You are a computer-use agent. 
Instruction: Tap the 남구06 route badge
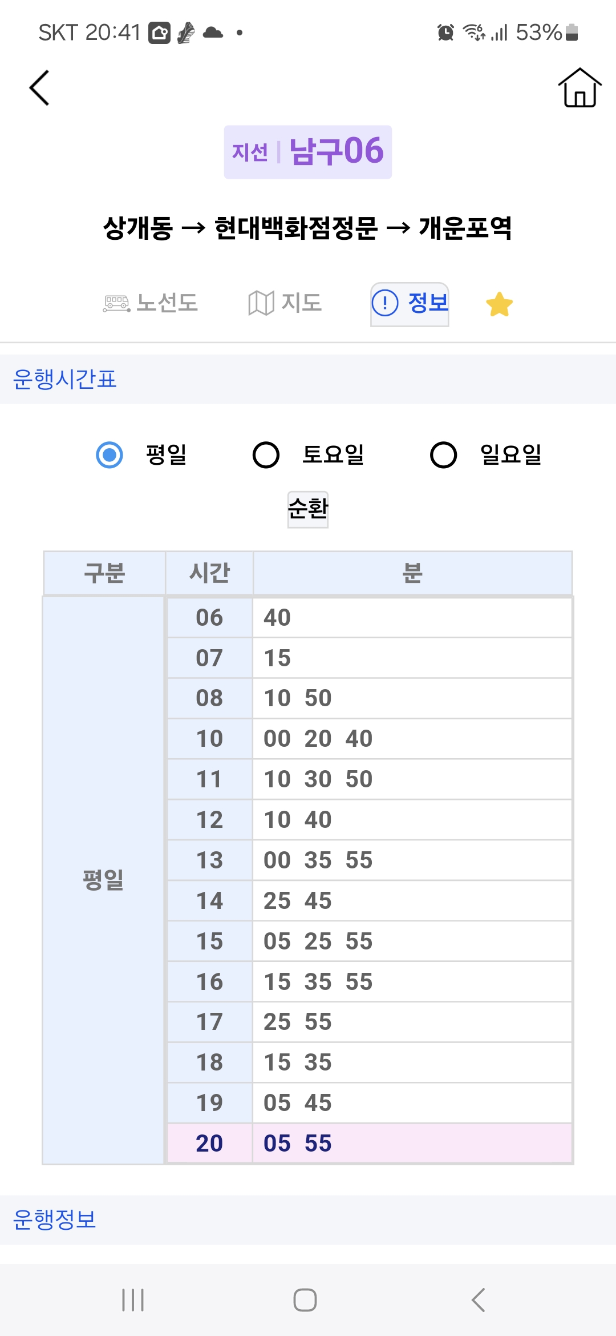point(308,152)
